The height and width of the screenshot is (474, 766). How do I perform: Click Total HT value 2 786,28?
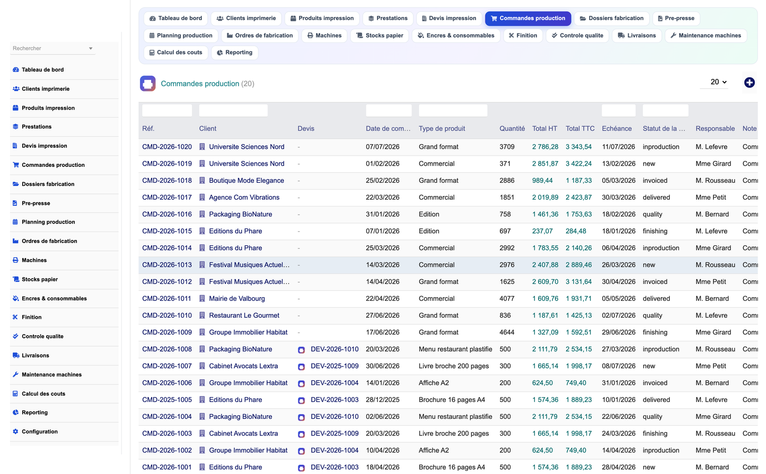coord(545,147)
